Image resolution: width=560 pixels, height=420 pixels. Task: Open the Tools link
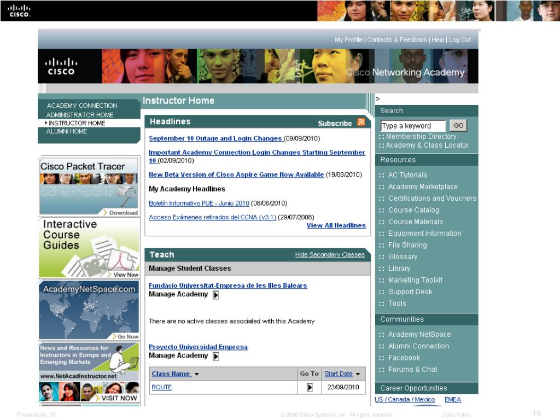pos(397,304)
